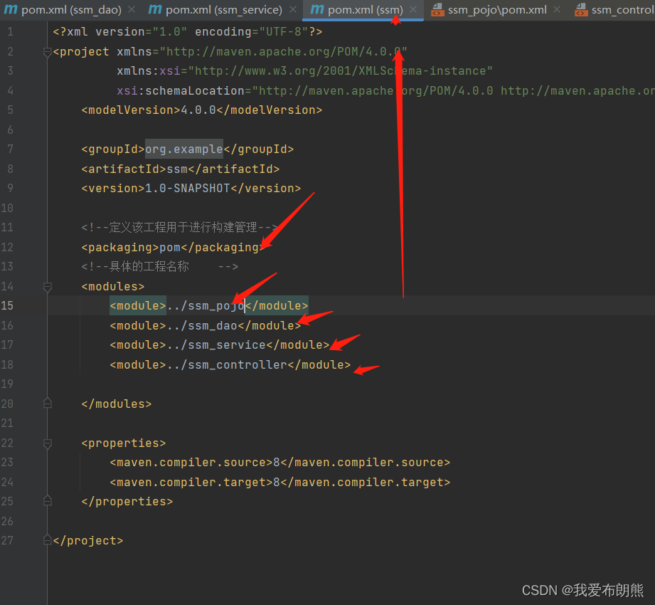The height and width of the screenshot is (605, 655).
Task: Click the modelVersion 4.0.0 line
Action: coord(202,110)
